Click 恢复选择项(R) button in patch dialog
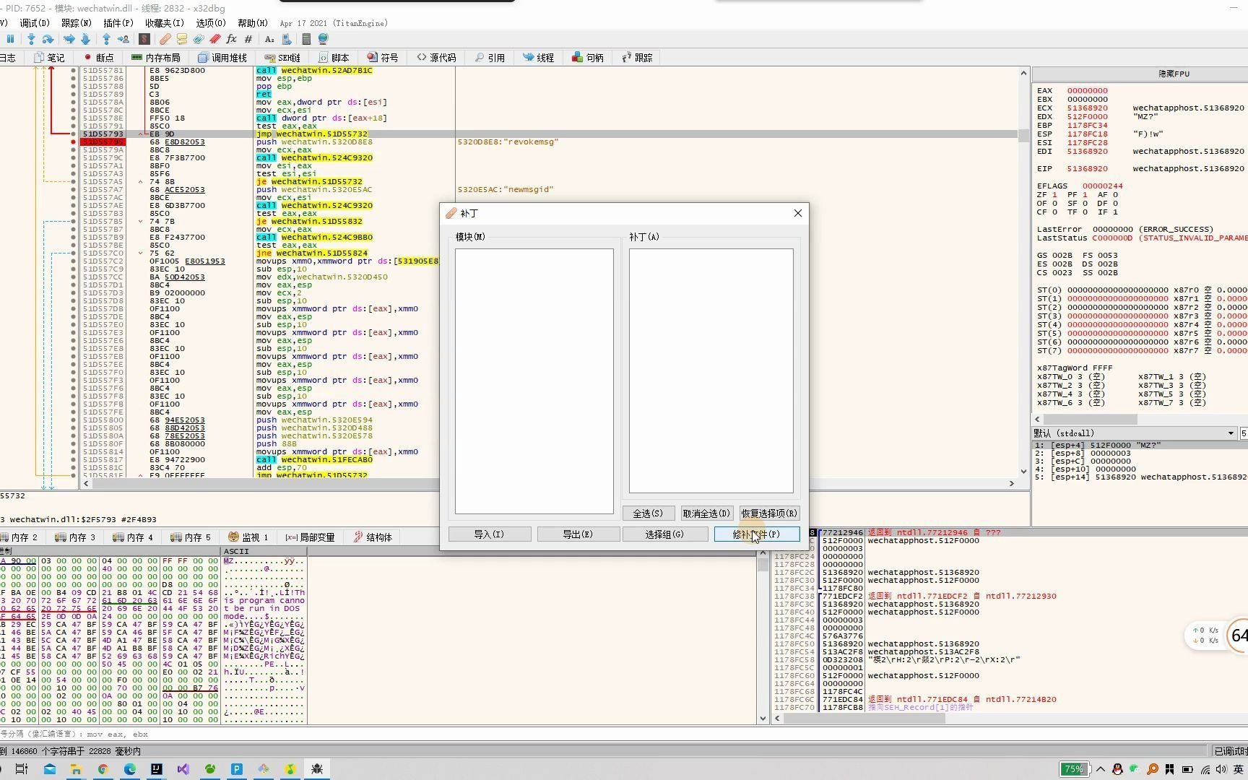 [x=769, y=513]
